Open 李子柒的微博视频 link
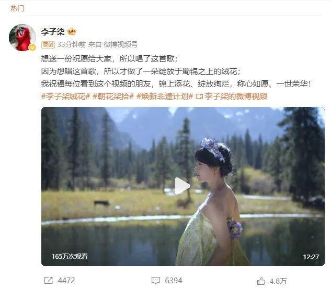Image resolution: width=331 pixels, height=289 pixels. [236, 97]
